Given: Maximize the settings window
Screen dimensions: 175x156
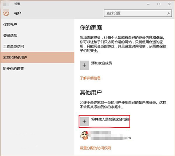Looking at the screenshot, I should pyautogui.click(x=159, y=4).
